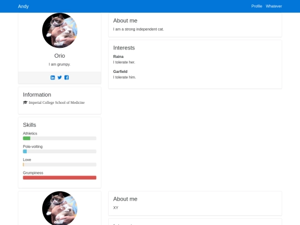Click the Grumpiness red progress bar

(x=59, y=178)
